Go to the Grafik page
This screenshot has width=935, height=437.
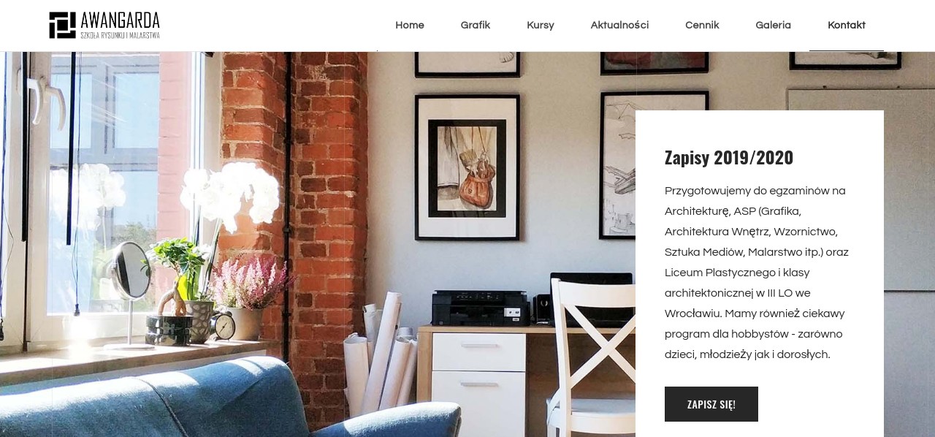[476, 25]
